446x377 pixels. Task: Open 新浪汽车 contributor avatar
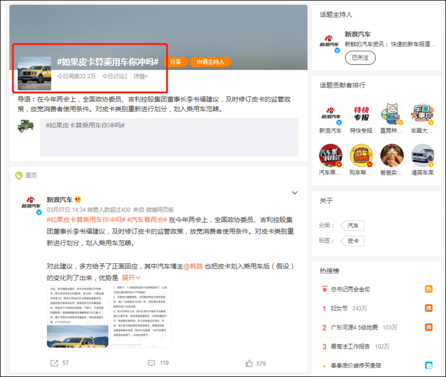[330, 114]
